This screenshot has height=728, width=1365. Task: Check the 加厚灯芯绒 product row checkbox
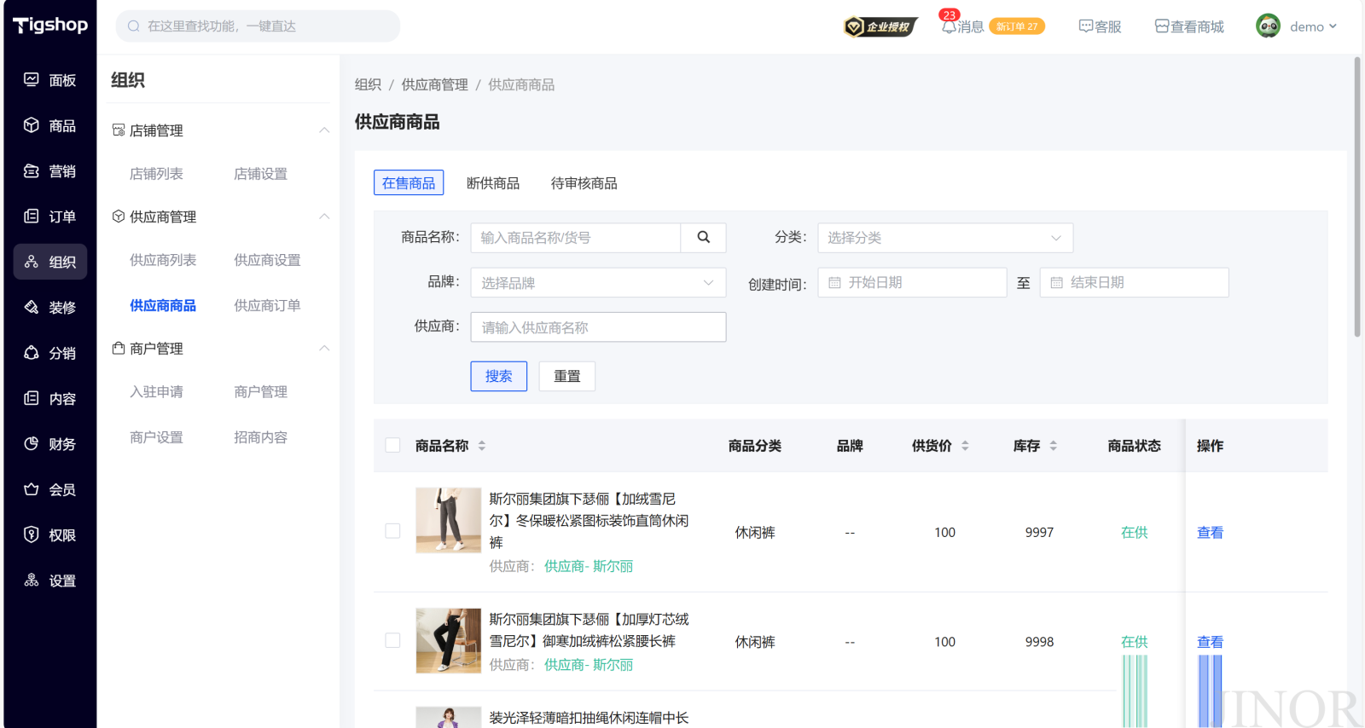[x=393, y=640]
